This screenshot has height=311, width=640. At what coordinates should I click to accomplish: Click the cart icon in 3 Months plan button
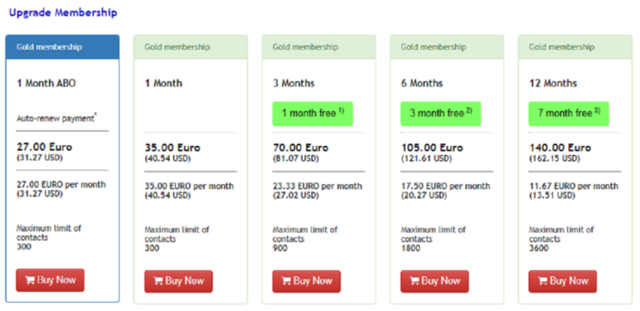(x=286, y=281)
